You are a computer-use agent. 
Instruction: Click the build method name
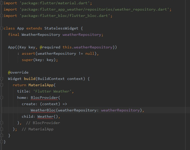coord(30,79)
